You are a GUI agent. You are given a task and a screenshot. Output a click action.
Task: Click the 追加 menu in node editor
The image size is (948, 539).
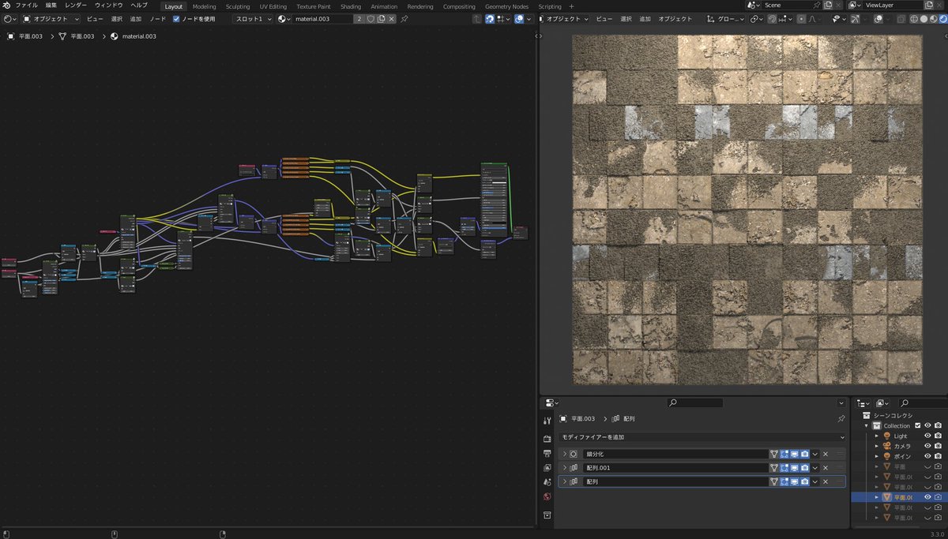[136, 18]
